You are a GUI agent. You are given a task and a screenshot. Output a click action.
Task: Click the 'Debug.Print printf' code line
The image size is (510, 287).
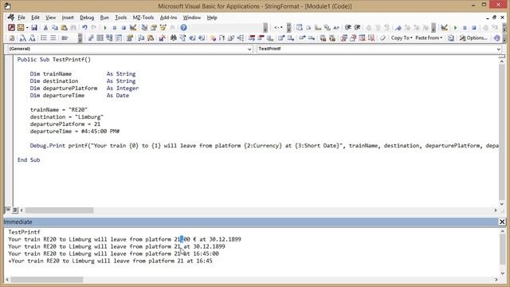(x=264, y=145)
